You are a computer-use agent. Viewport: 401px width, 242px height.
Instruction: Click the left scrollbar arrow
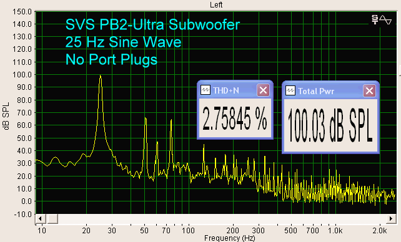pyautogui.click(x=41, y=219)
